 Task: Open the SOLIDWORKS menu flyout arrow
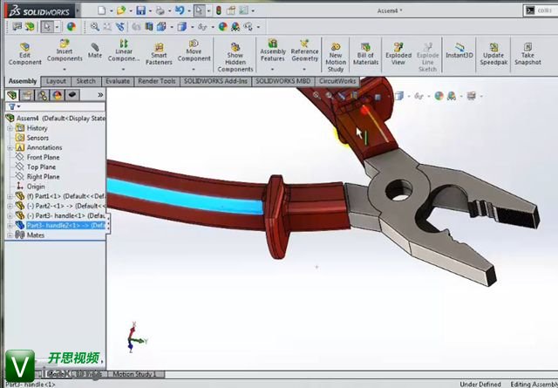[x=78, y=10]
